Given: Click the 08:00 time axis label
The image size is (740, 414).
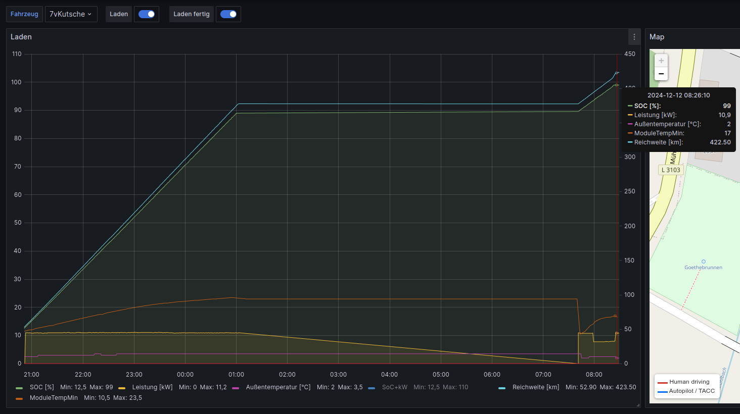Looking at the screenshot, I should [594, 375].
